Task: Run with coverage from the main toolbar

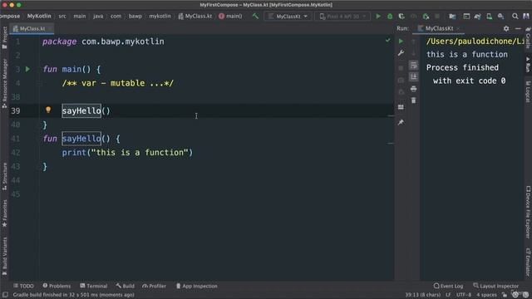Action: click(x=401, y=17)
